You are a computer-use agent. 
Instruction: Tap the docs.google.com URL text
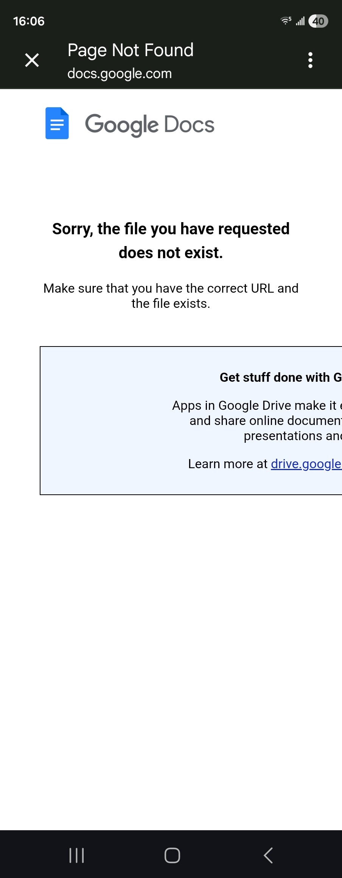point(120,74)
